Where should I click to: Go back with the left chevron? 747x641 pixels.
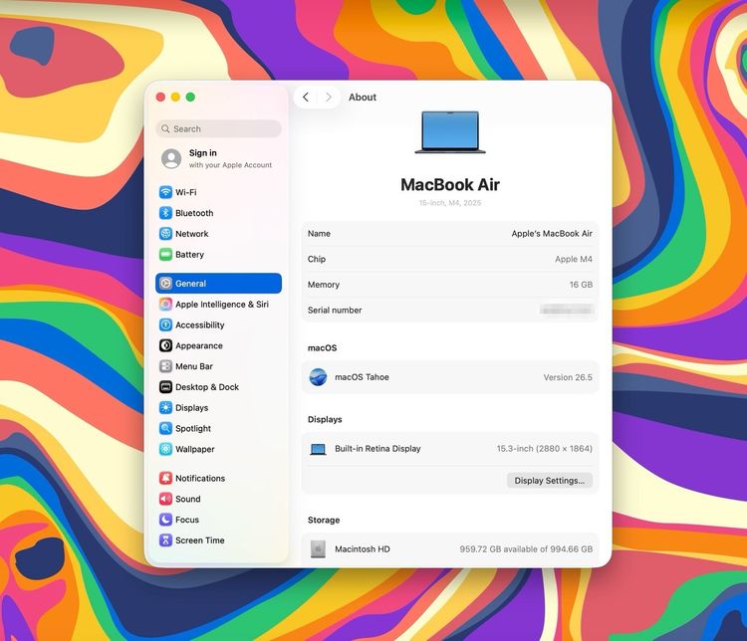tap(306, 98)
